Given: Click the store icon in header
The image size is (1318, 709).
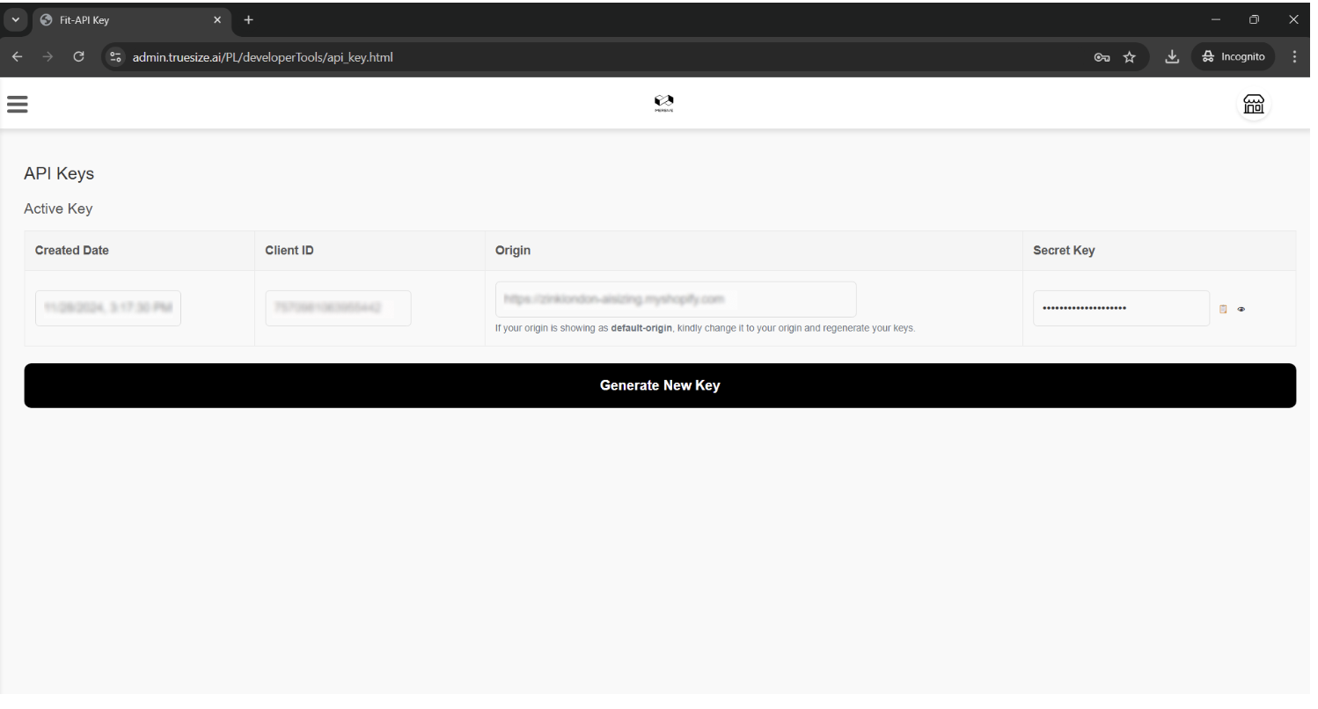Looking at the screenshot, I should tap(1254, 105).
